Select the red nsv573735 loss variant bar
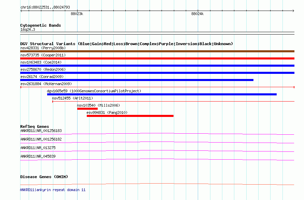Image resolution: width=304 pixels, height=200 pixels. [157, 58]
